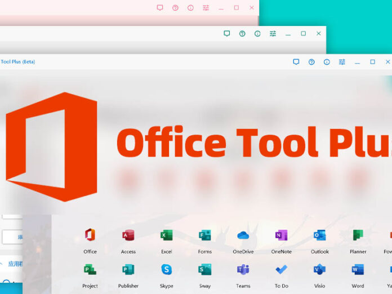Viewport: 392px width, 294px height.
Task: Choose the Outlook app icon
Action: (x=319, y=235)
